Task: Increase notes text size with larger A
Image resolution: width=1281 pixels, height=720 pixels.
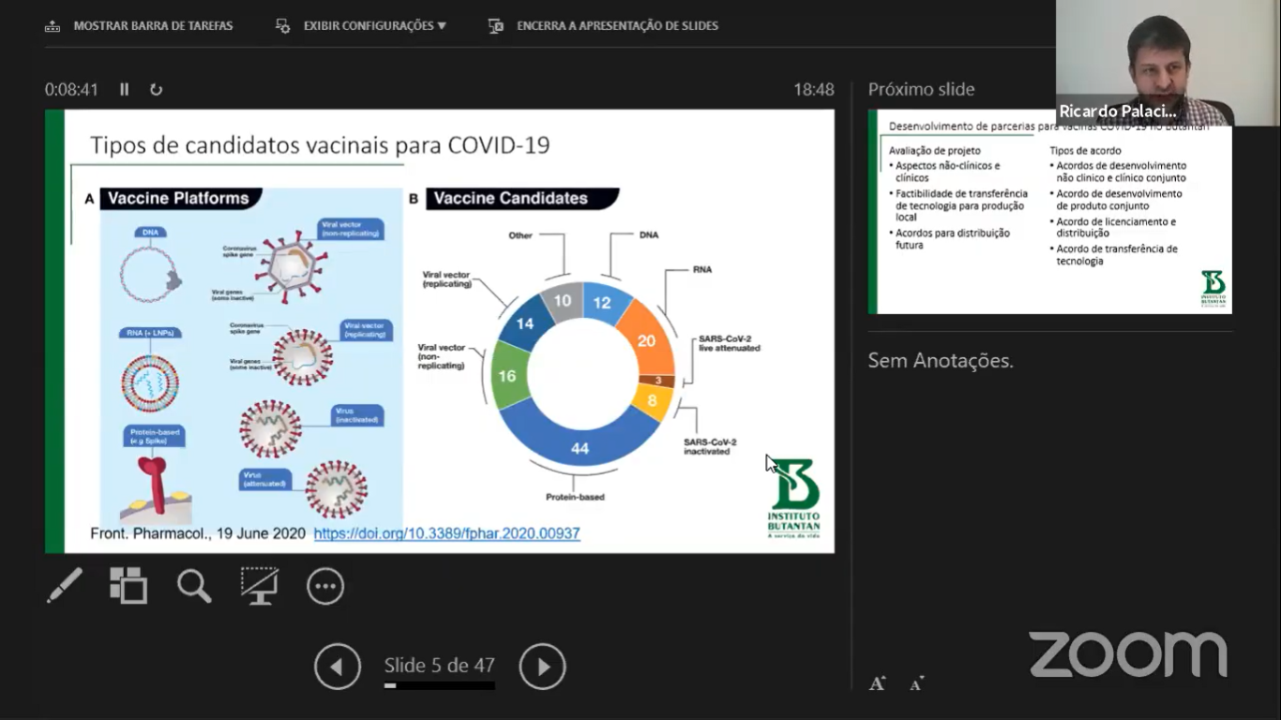Action: click(877, 683)
